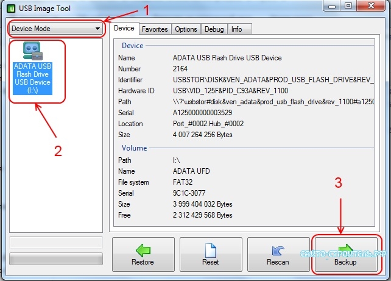Click the upper status bar under device list

(x=55, y=244)
